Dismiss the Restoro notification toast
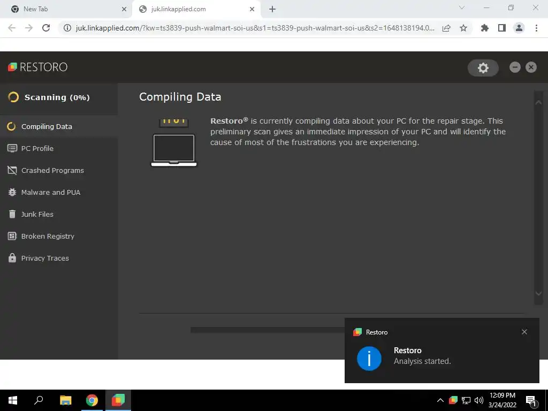The height and width of the screenshot is (411, 548). (524, 332)
